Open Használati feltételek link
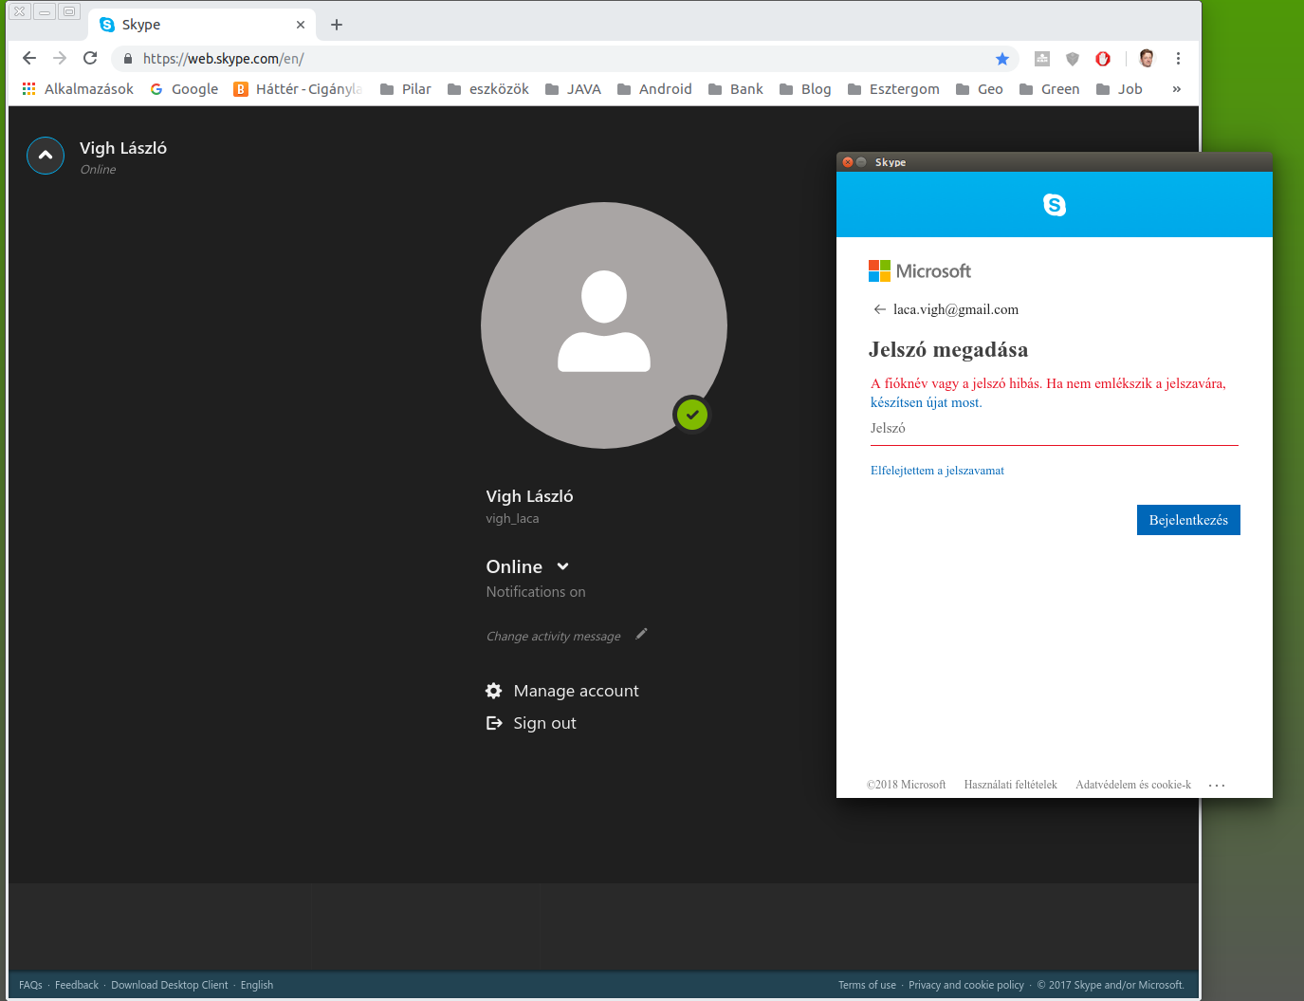1304x1001 pixels. click(x=1010, y=785)
